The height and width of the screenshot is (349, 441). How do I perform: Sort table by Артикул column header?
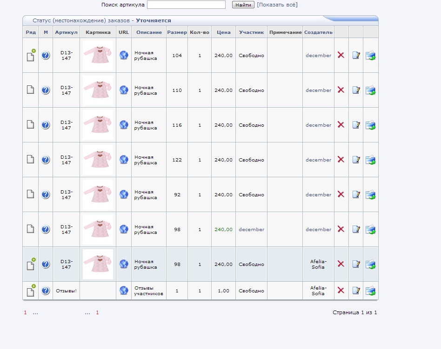[x=66, y=32]
